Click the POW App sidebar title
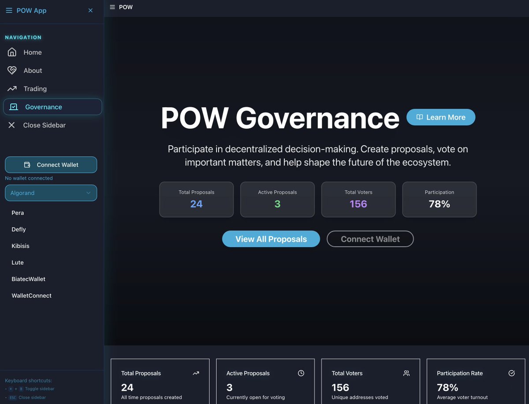 [x=31, y=10]
